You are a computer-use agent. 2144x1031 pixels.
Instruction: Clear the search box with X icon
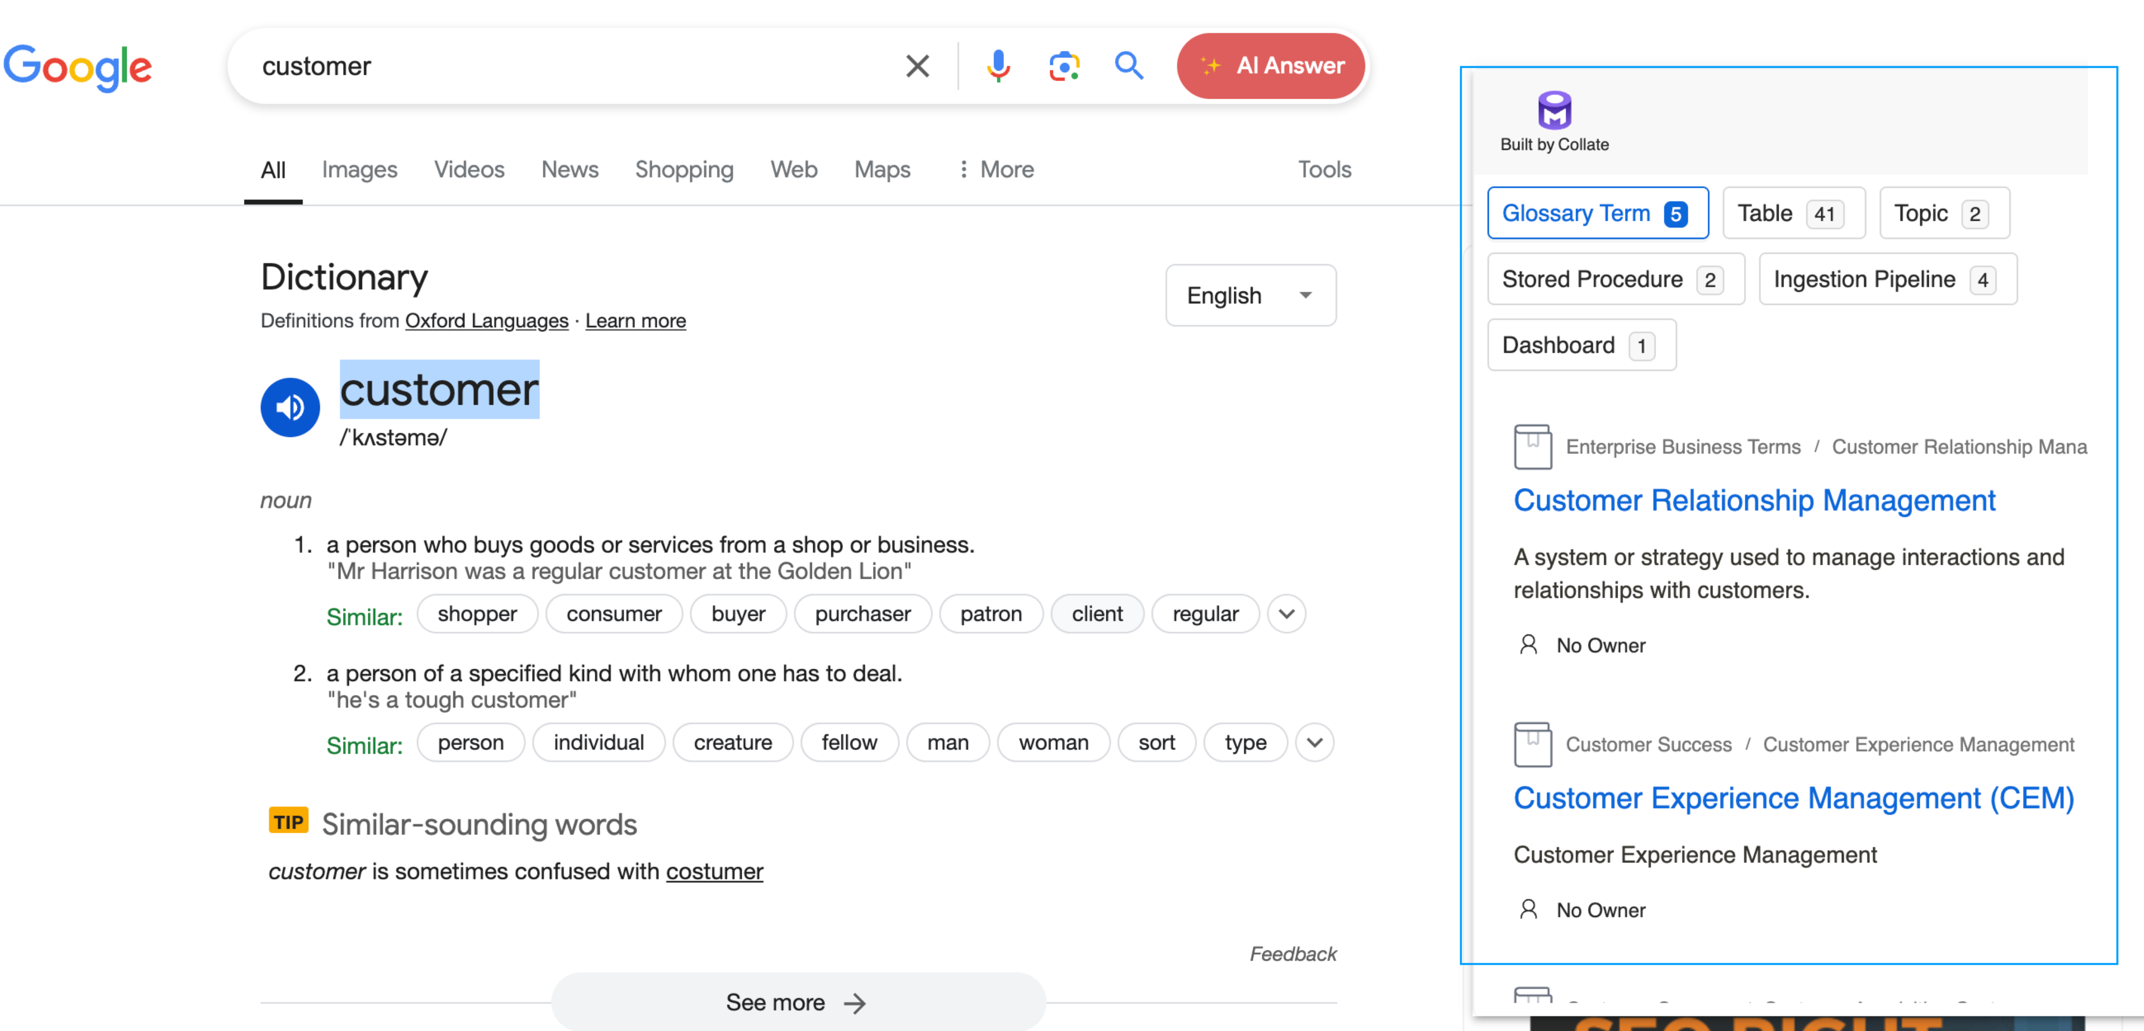pos(917,66)
